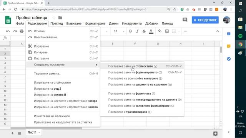Select delete cells and shift нагоре
Screen dimensions: 246x138
click(x=63, y=101)
